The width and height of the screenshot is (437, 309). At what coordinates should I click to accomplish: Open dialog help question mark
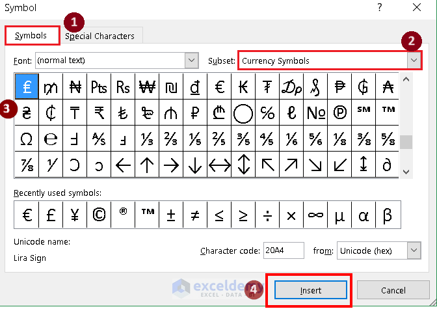tap(380, 8)
